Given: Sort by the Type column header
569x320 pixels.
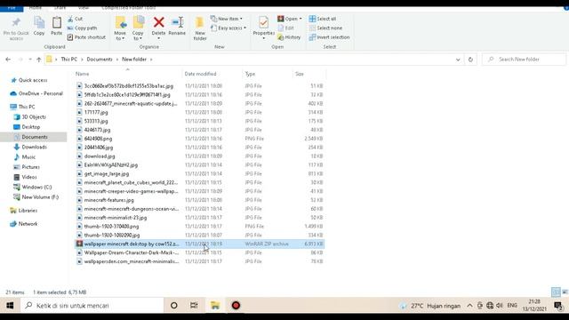Looking at the screenshot, I should [250, 74].
